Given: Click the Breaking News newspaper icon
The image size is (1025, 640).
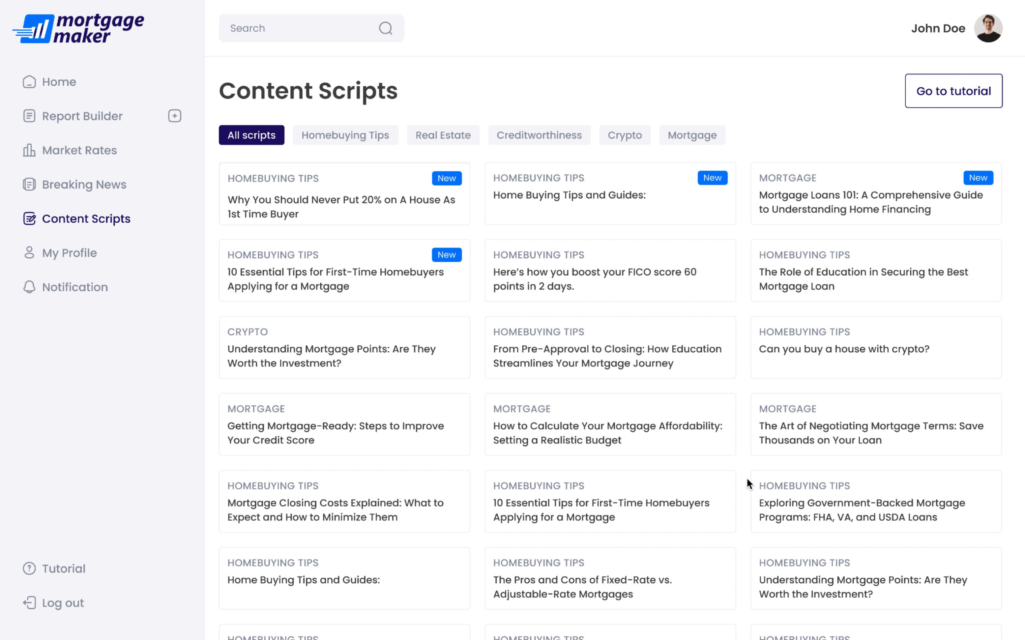Looking at the screenshot, I should [x=29, y=185].
